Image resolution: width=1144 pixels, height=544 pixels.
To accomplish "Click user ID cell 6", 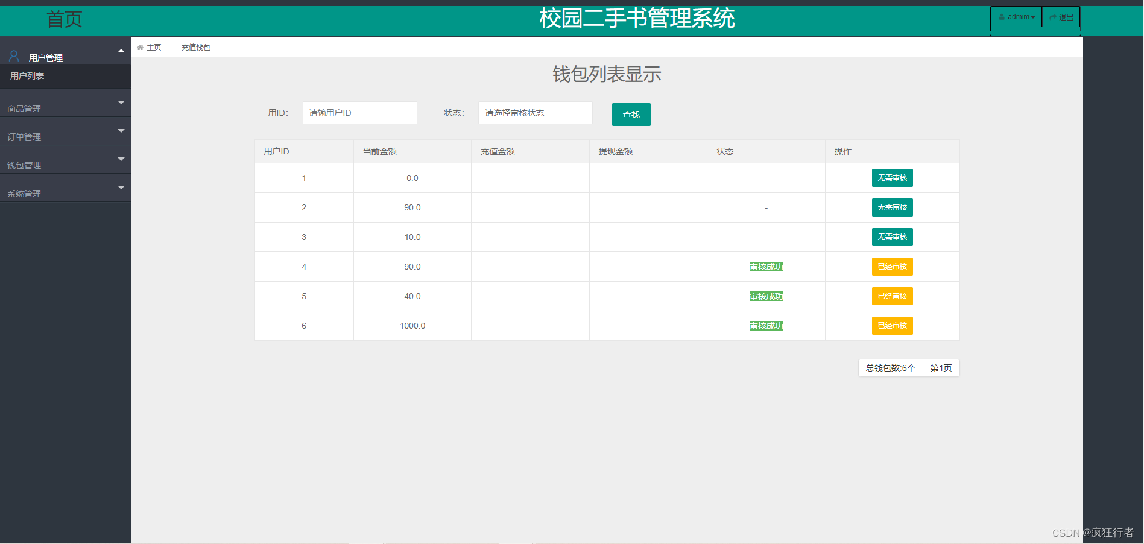I will coord(304,326).
